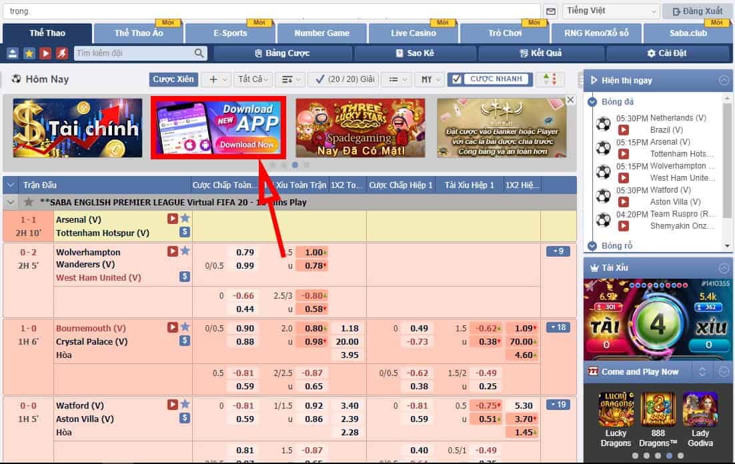
Task: Open Cài Đặt settings
Action: [668, 53]
